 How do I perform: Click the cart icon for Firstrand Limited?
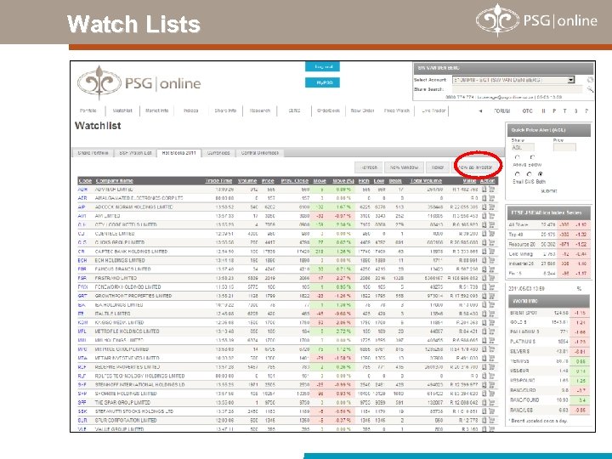click(491, 278)
